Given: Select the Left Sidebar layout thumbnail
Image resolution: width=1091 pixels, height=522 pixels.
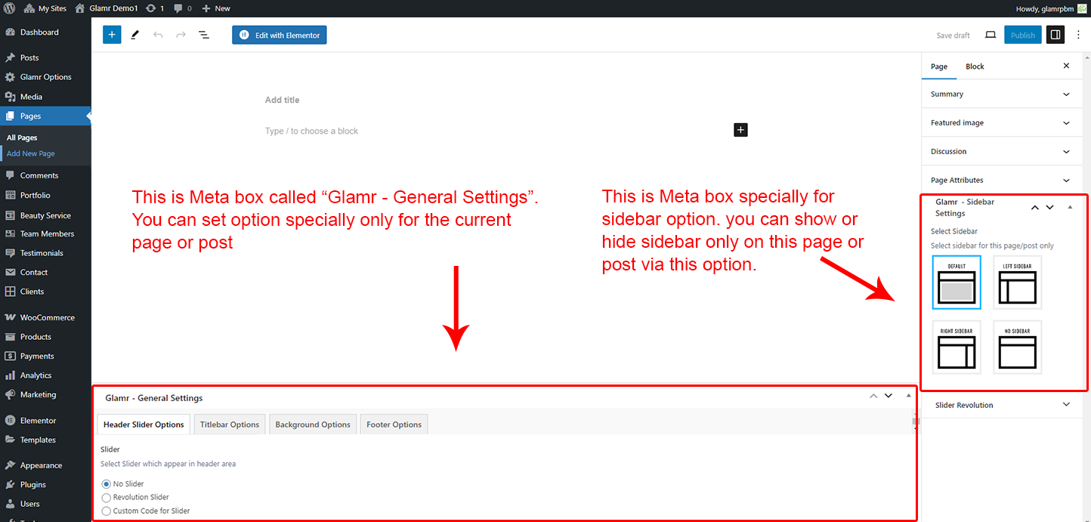Looking at the screenshot, I should point(1018,282).
